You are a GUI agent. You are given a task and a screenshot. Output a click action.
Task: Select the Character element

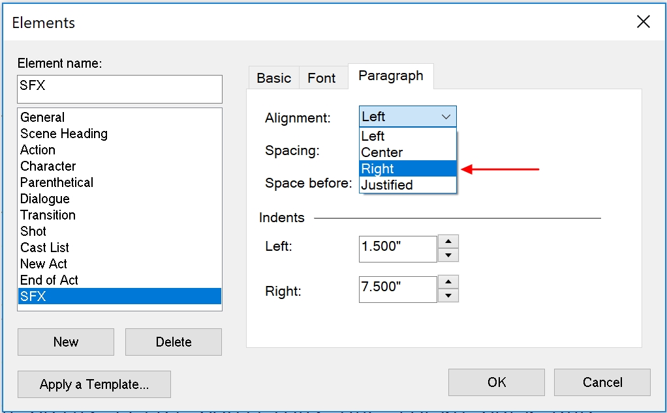click(x=119, y=166)
